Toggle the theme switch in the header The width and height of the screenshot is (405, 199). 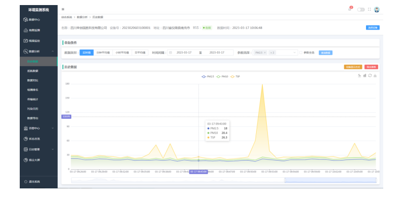click(361, 10)
